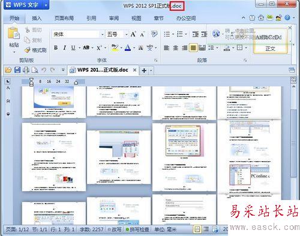Select the page layout view in status bar

point(197,229)
